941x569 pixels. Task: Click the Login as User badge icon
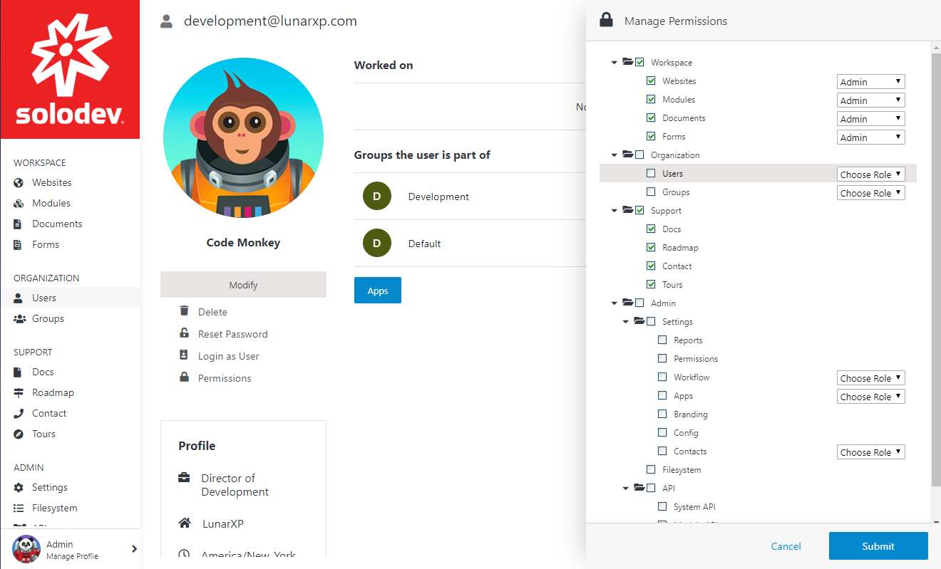tap(185, 355)
